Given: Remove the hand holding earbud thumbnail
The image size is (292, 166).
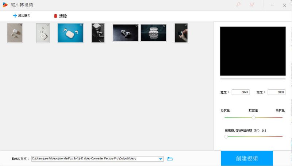Looking at the screenshot, I should (x=186, y=25).
